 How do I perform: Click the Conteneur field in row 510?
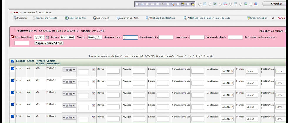[227, 71]
